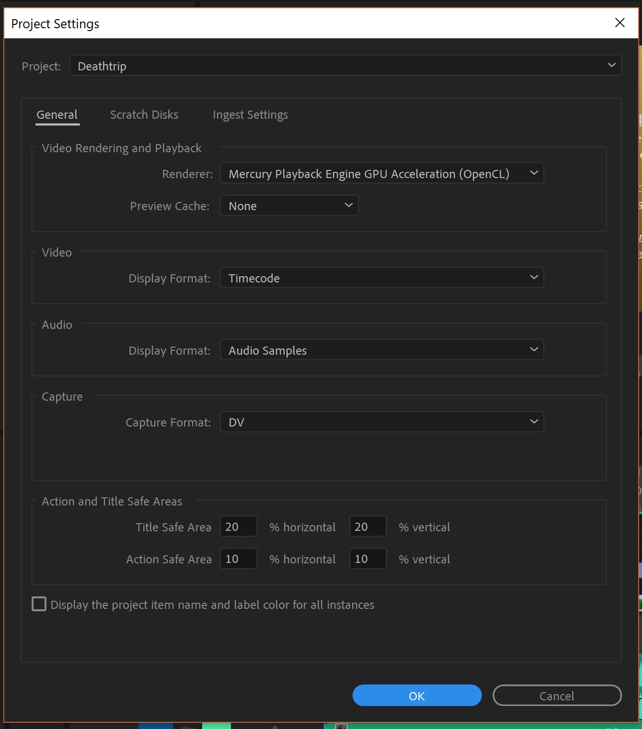Click the Cancel button

557,695
